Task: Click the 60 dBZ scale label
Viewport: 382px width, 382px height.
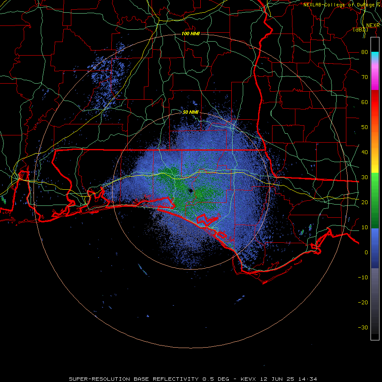Action: [365, 102]
